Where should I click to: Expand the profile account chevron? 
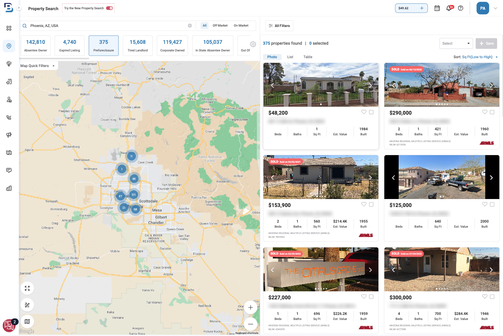click(495, 8)
